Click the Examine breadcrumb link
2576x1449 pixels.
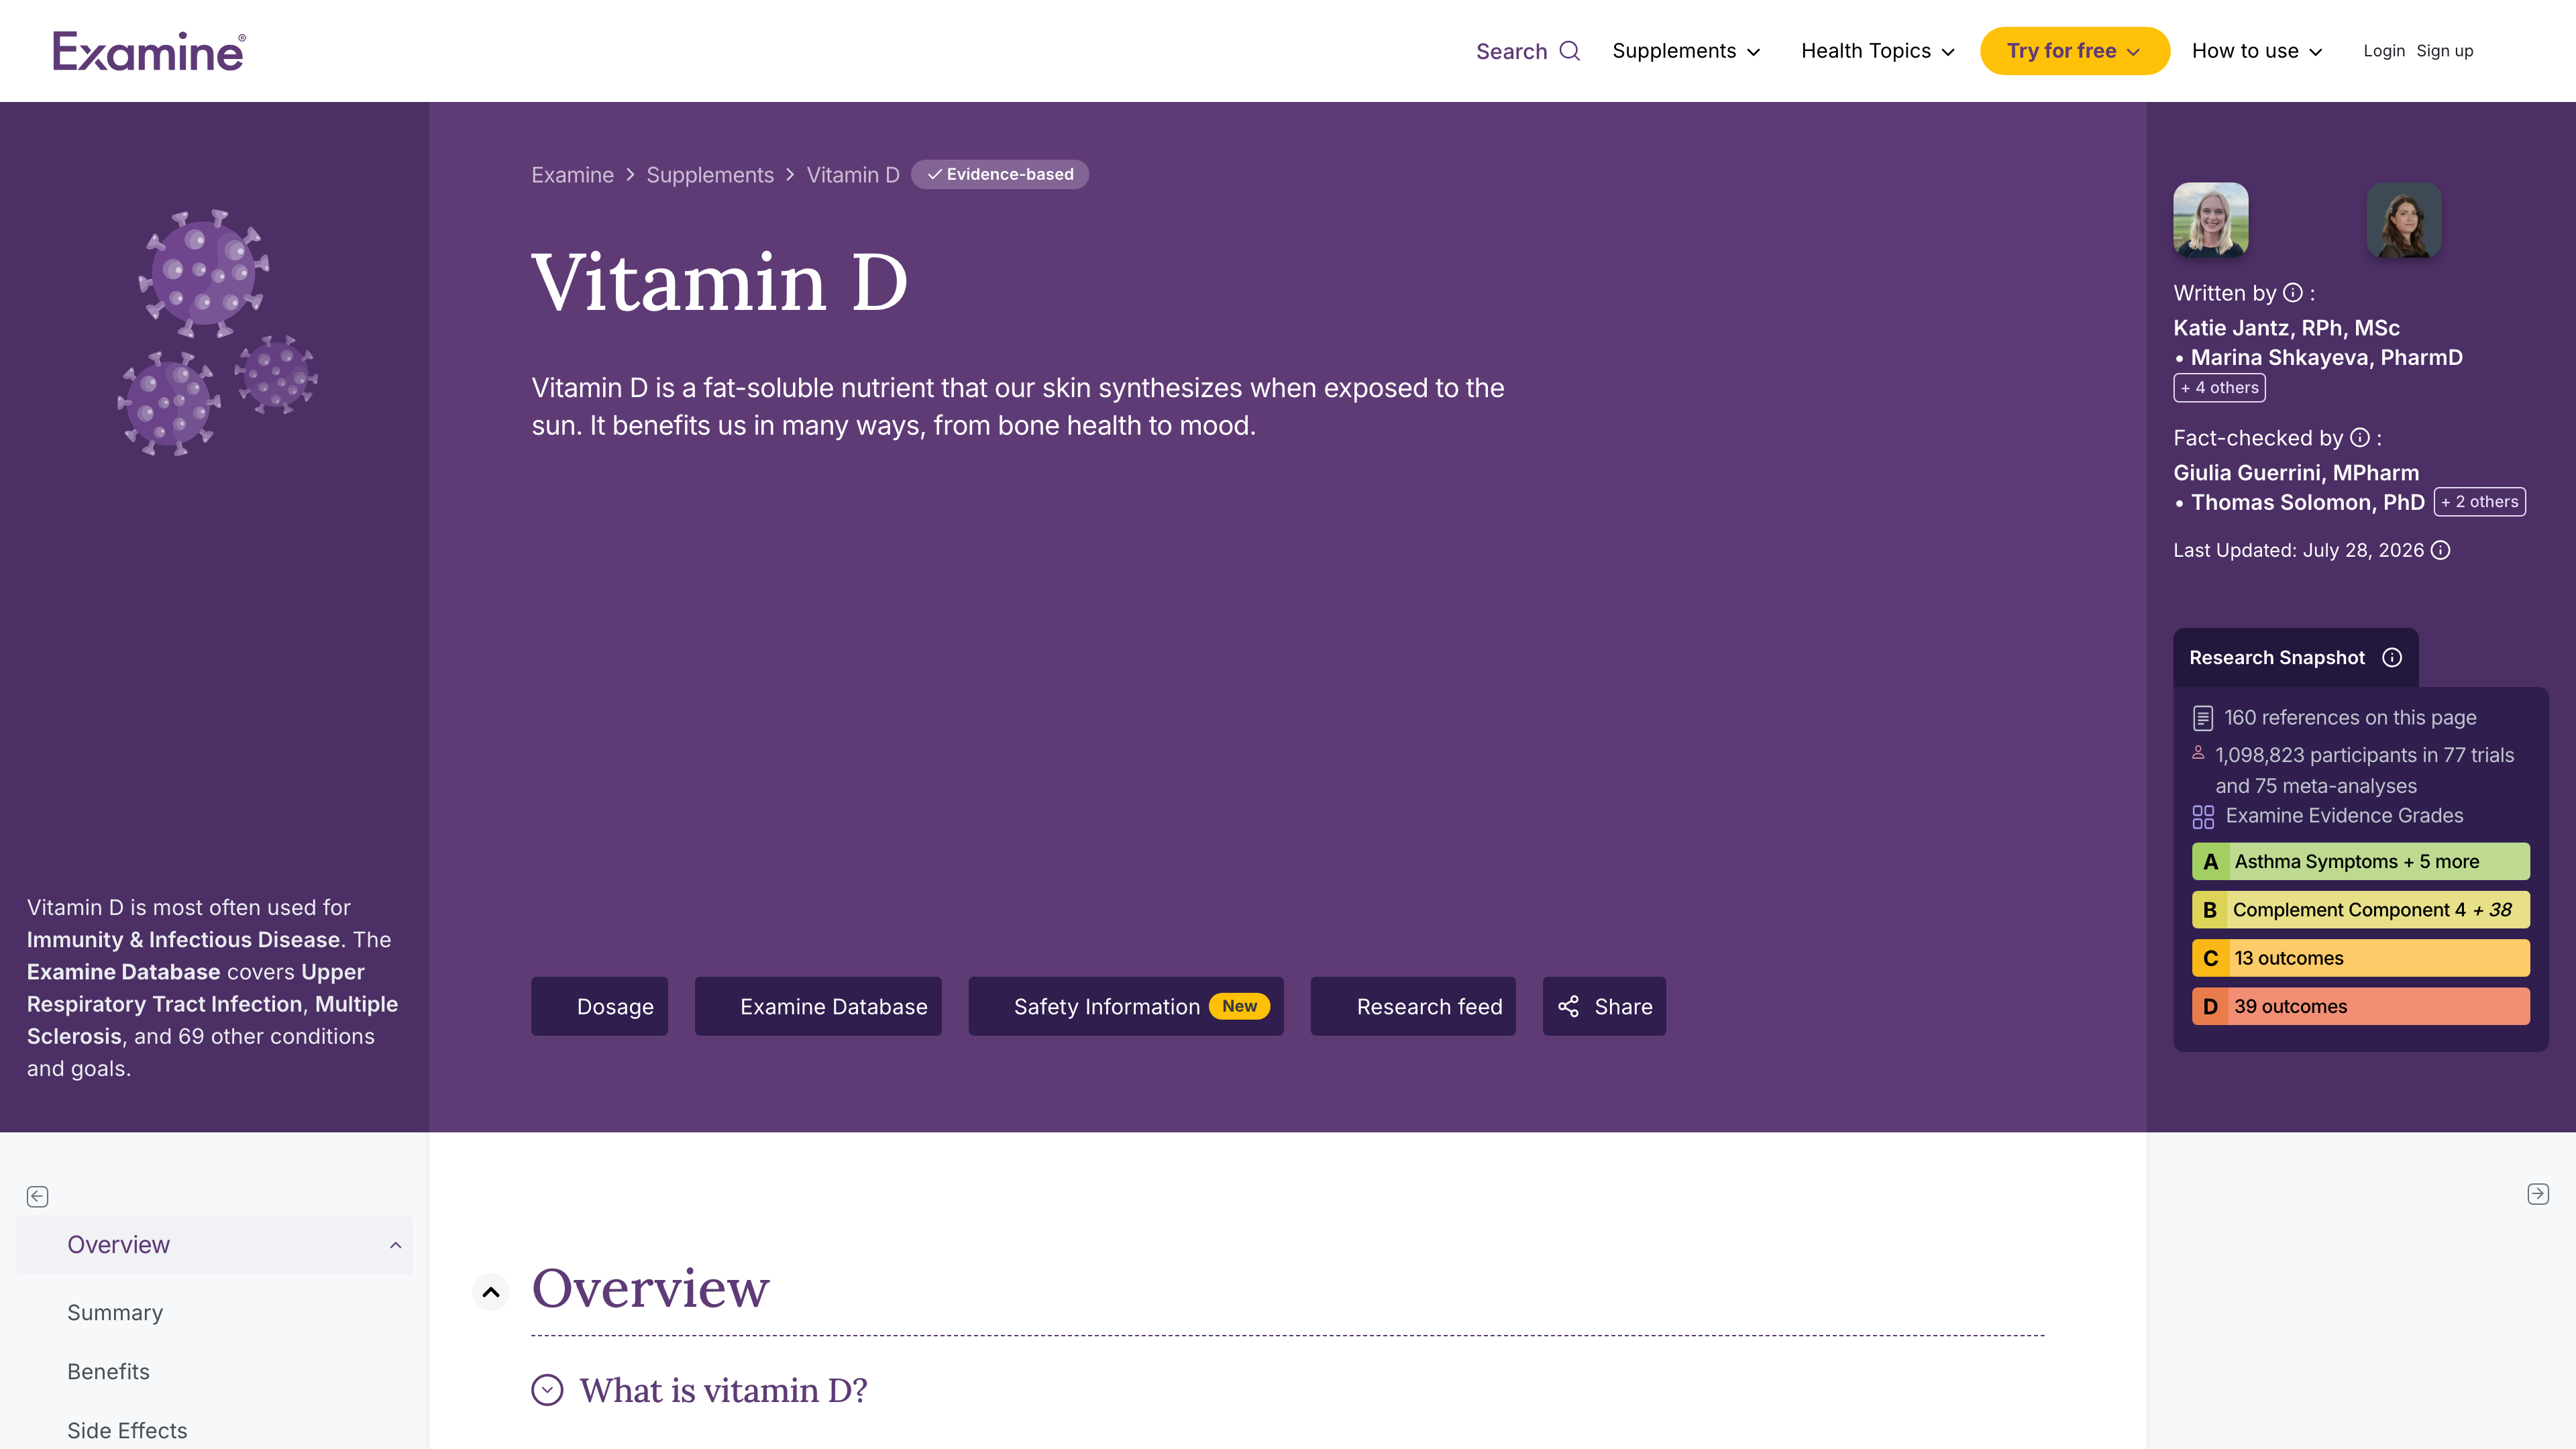tap(572, 175)
